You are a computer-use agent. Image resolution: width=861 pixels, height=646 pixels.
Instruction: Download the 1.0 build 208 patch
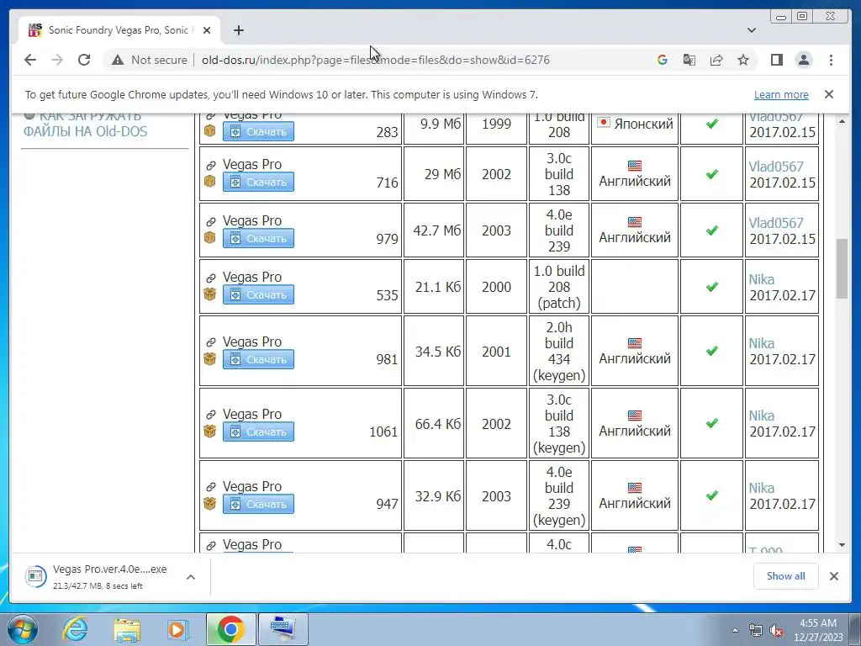click(x=258, y=294)
